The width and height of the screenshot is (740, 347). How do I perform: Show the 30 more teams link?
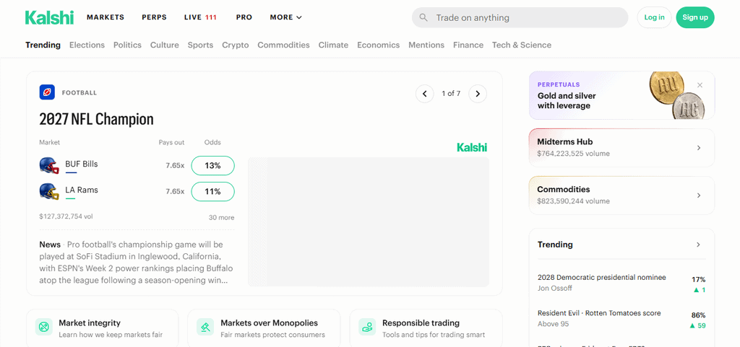point(221,218)
